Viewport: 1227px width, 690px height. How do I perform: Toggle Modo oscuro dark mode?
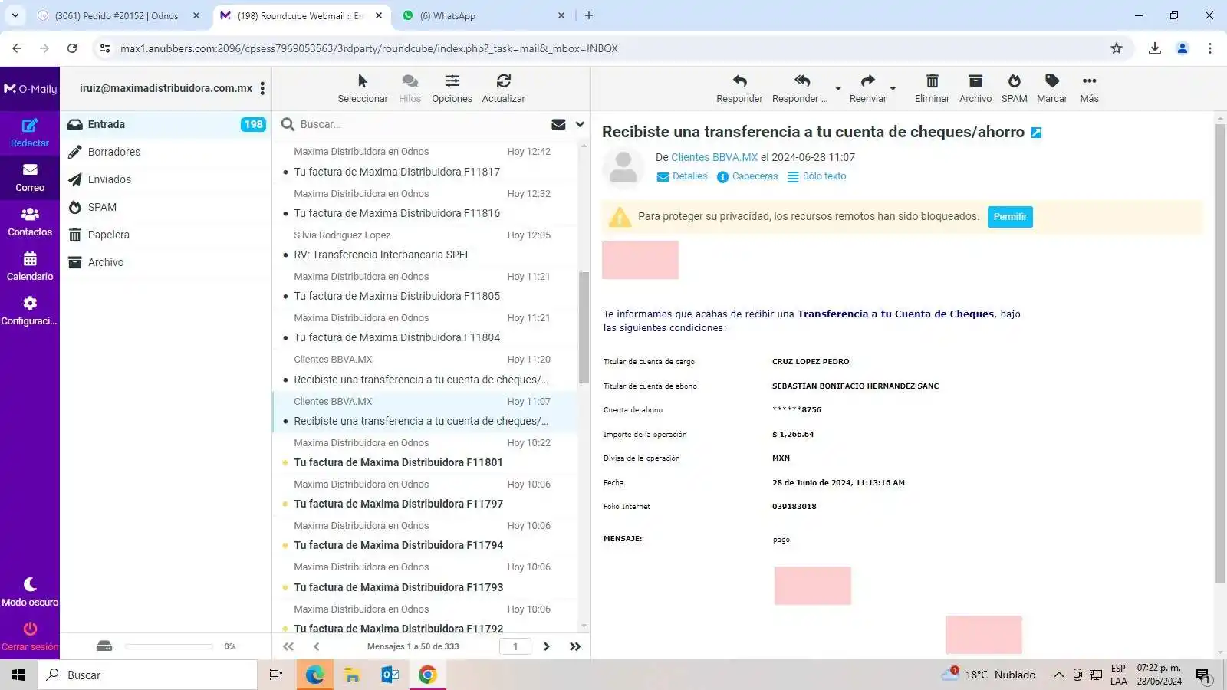click(x=30, y=590)
